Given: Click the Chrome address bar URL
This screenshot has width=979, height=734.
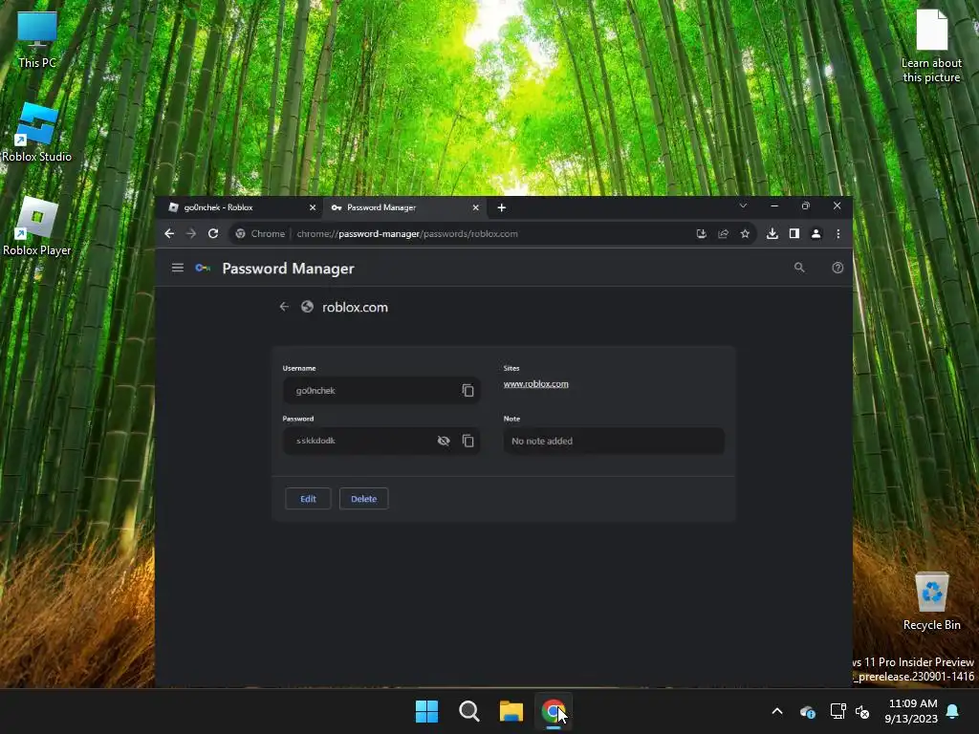Looking at the screenshot, I should [407, 233].
